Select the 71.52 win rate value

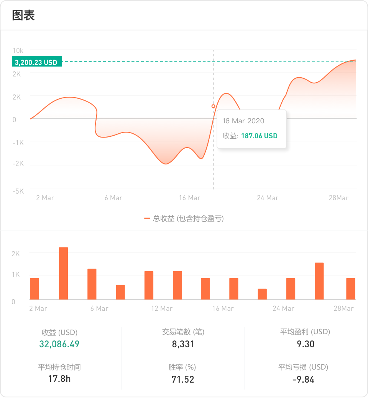tap(182, 380)
